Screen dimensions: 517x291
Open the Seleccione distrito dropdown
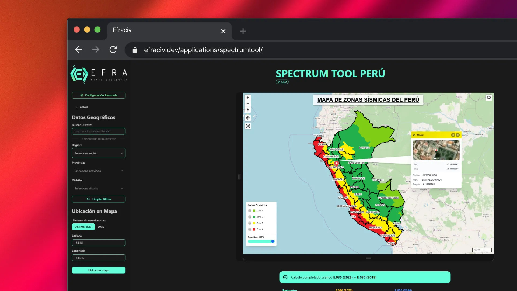pos(99,188)
